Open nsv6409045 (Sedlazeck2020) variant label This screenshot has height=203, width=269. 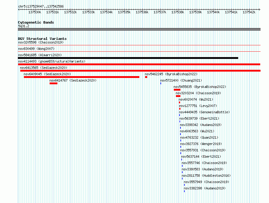47,74
